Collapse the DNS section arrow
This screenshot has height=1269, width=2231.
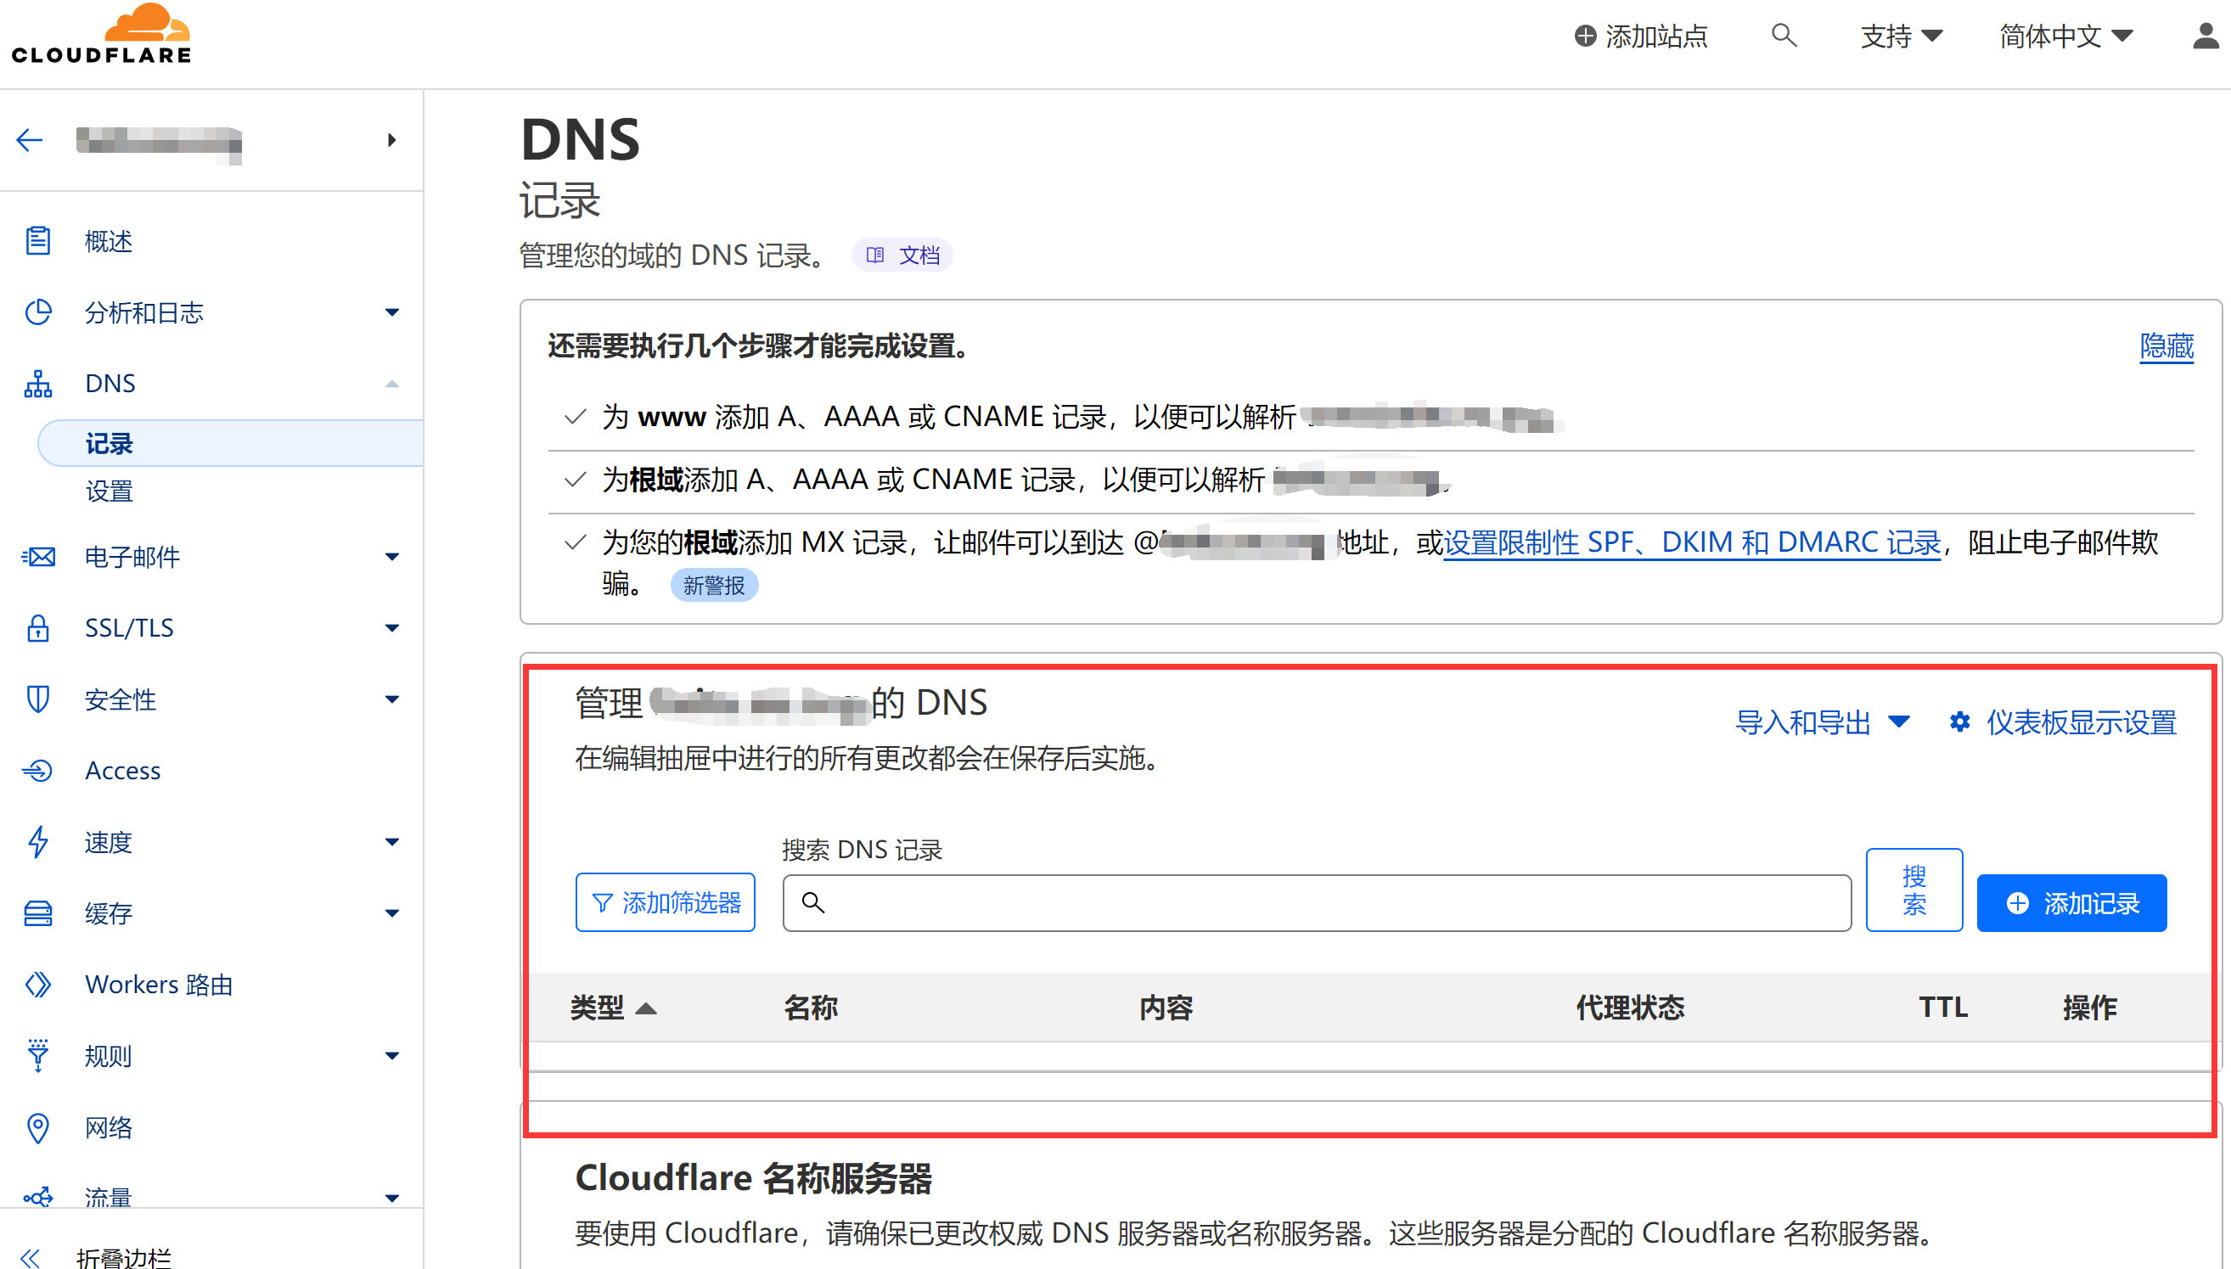[x=392, y=384]
